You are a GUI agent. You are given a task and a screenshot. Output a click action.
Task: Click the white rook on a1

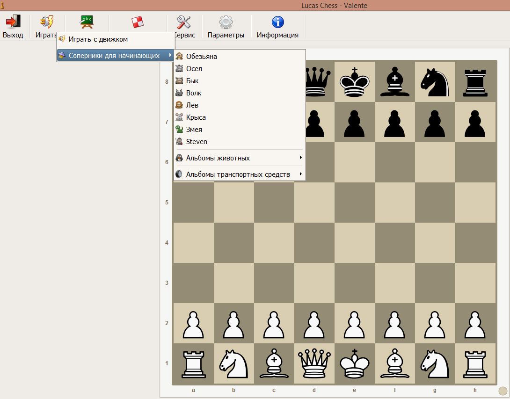[194, 364]
